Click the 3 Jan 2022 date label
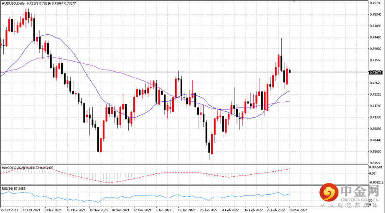385x213 pixels. (163, 210)
